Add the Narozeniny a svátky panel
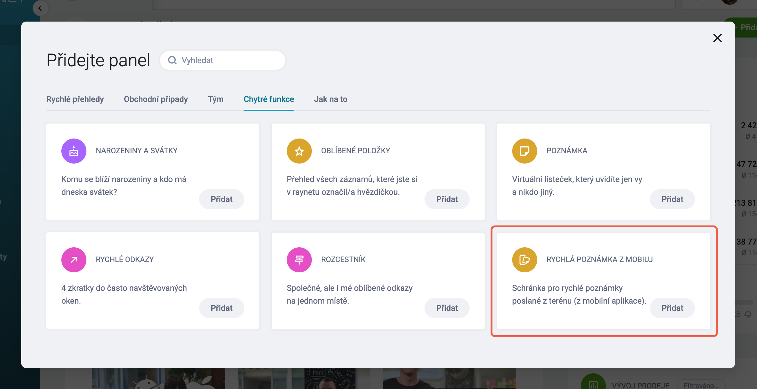The image size is (757, 389). click(221, 199)
